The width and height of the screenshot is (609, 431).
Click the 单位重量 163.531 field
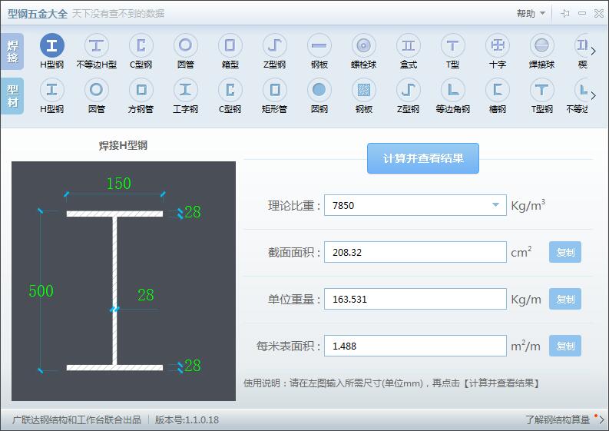click(415, 299)
